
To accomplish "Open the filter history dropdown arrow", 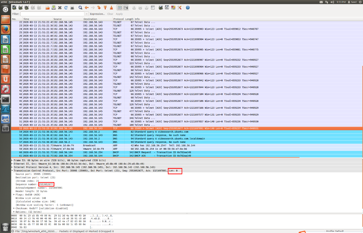I will pos(86,14).
